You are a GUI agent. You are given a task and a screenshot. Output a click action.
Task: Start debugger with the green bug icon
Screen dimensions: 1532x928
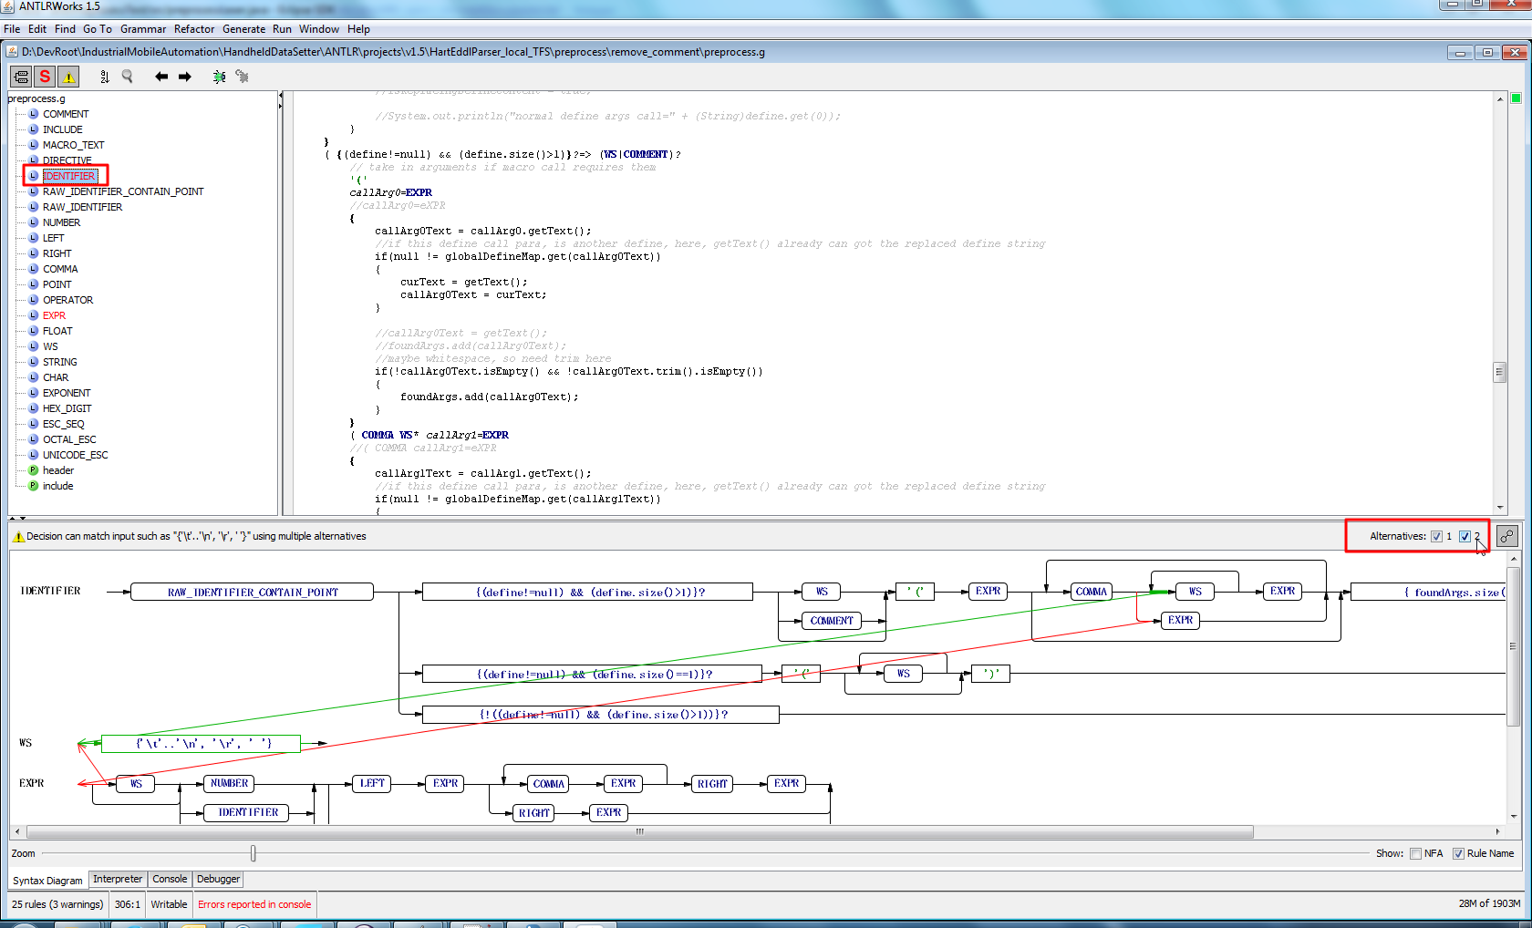point(219,77)
